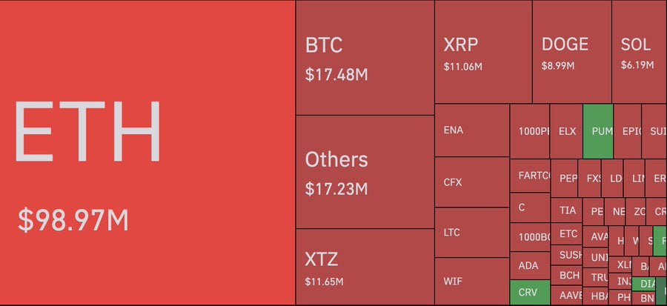Select the DOGE $8.99M tile
This screenshot has width=667, height=306.
[x=572, y=52]
